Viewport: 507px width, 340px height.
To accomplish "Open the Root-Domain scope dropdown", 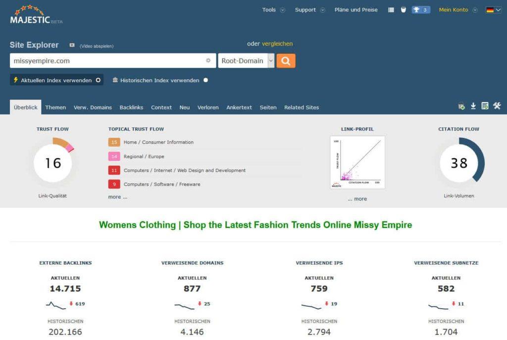I will 246,60.
